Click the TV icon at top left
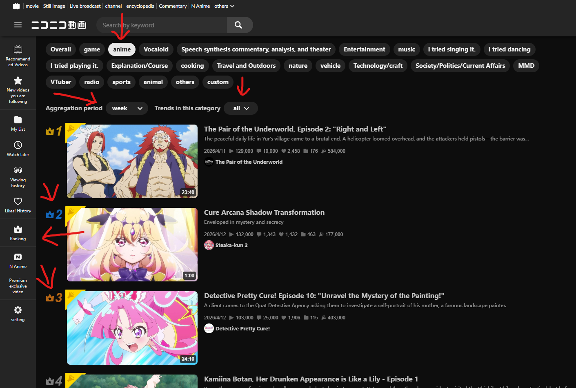576x388 pixels. pos(16,6)
